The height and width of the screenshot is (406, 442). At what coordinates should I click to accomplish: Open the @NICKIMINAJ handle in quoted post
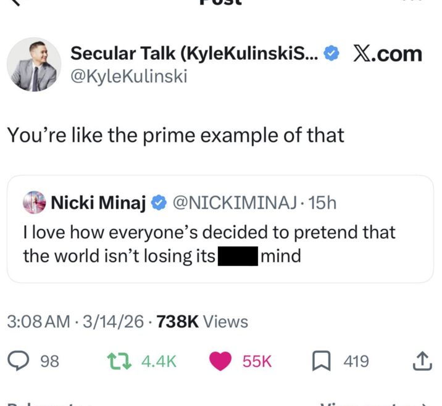[235, 202]
